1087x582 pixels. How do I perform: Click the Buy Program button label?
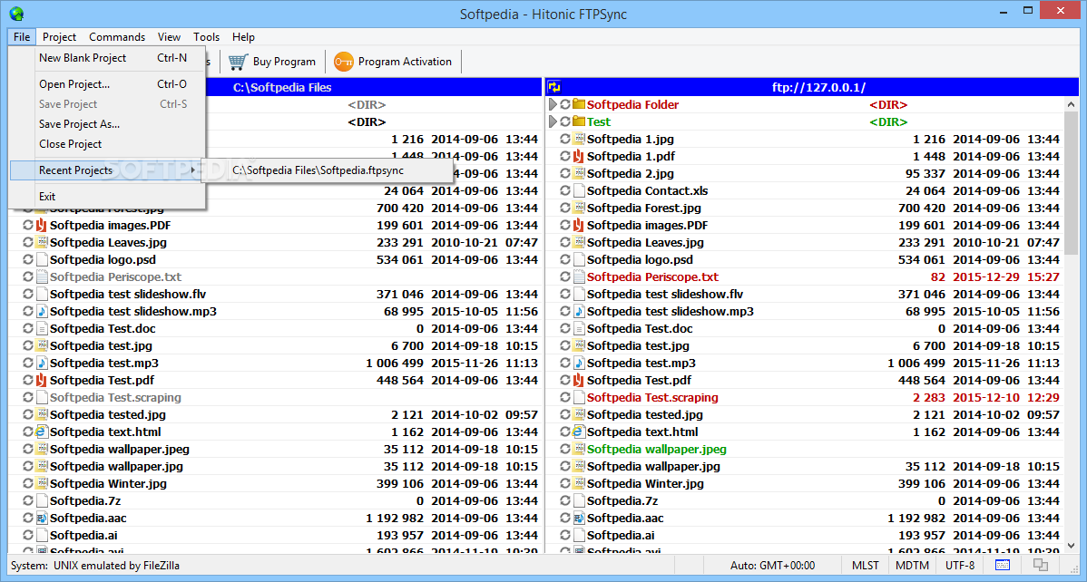284,62
